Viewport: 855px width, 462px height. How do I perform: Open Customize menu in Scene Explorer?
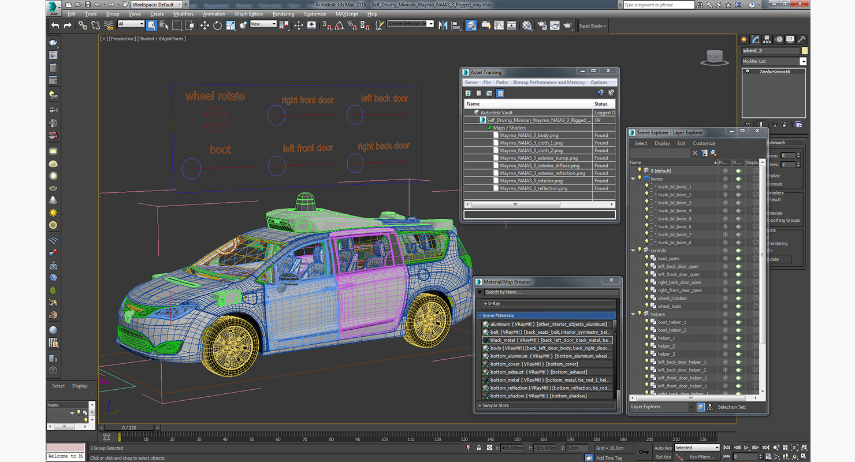tap(704, 143)
